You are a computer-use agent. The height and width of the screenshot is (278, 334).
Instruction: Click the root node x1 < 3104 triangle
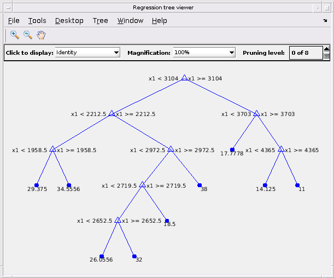(x=184, y=78)
